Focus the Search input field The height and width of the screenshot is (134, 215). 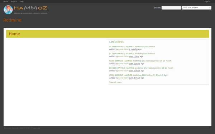[x=171, y=8]
